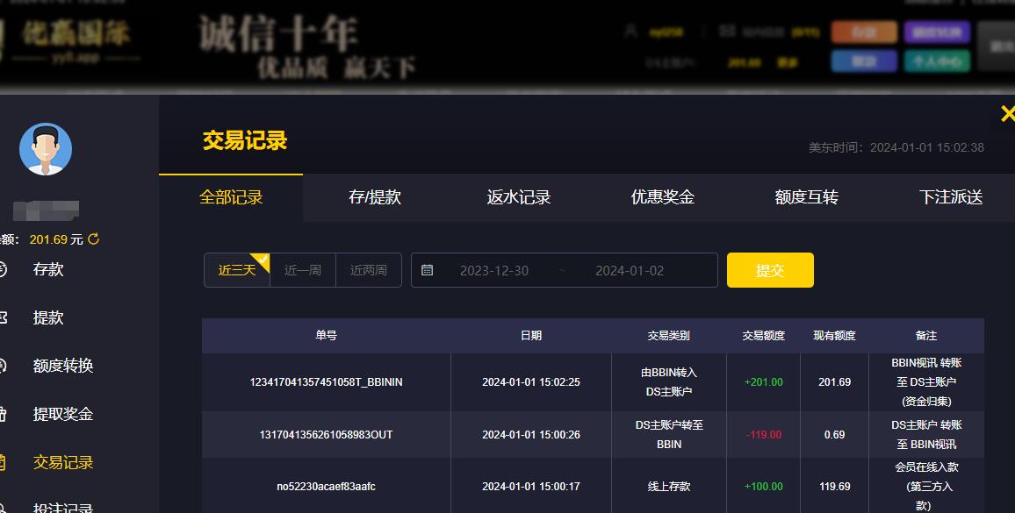Switch to the 额度互转 tab
The height and width of the screenshot is (513, 1015).
coord(807,197)
